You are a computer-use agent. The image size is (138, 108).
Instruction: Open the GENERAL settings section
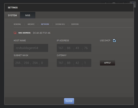17,24
